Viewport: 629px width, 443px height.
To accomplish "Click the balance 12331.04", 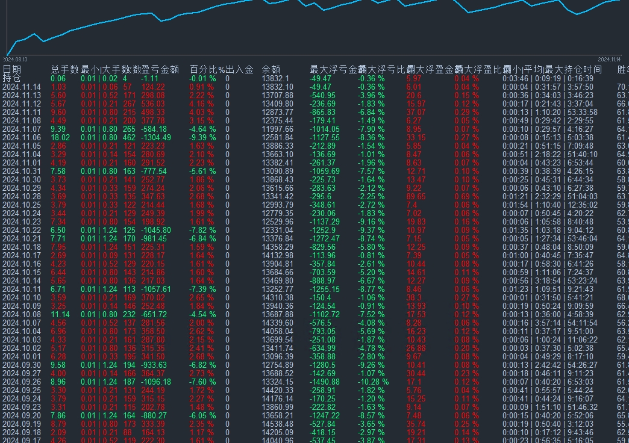I will click(x=278, y=230).
